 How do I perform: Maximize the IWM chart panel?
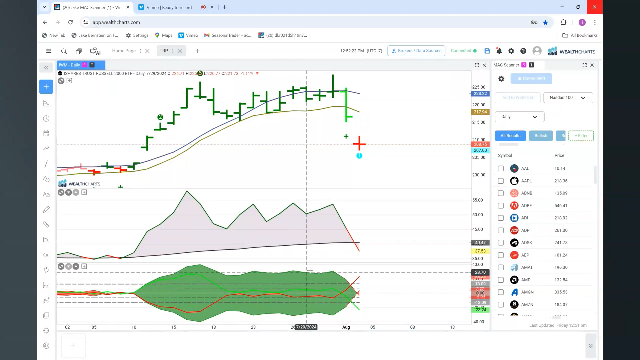pos(477,65)
